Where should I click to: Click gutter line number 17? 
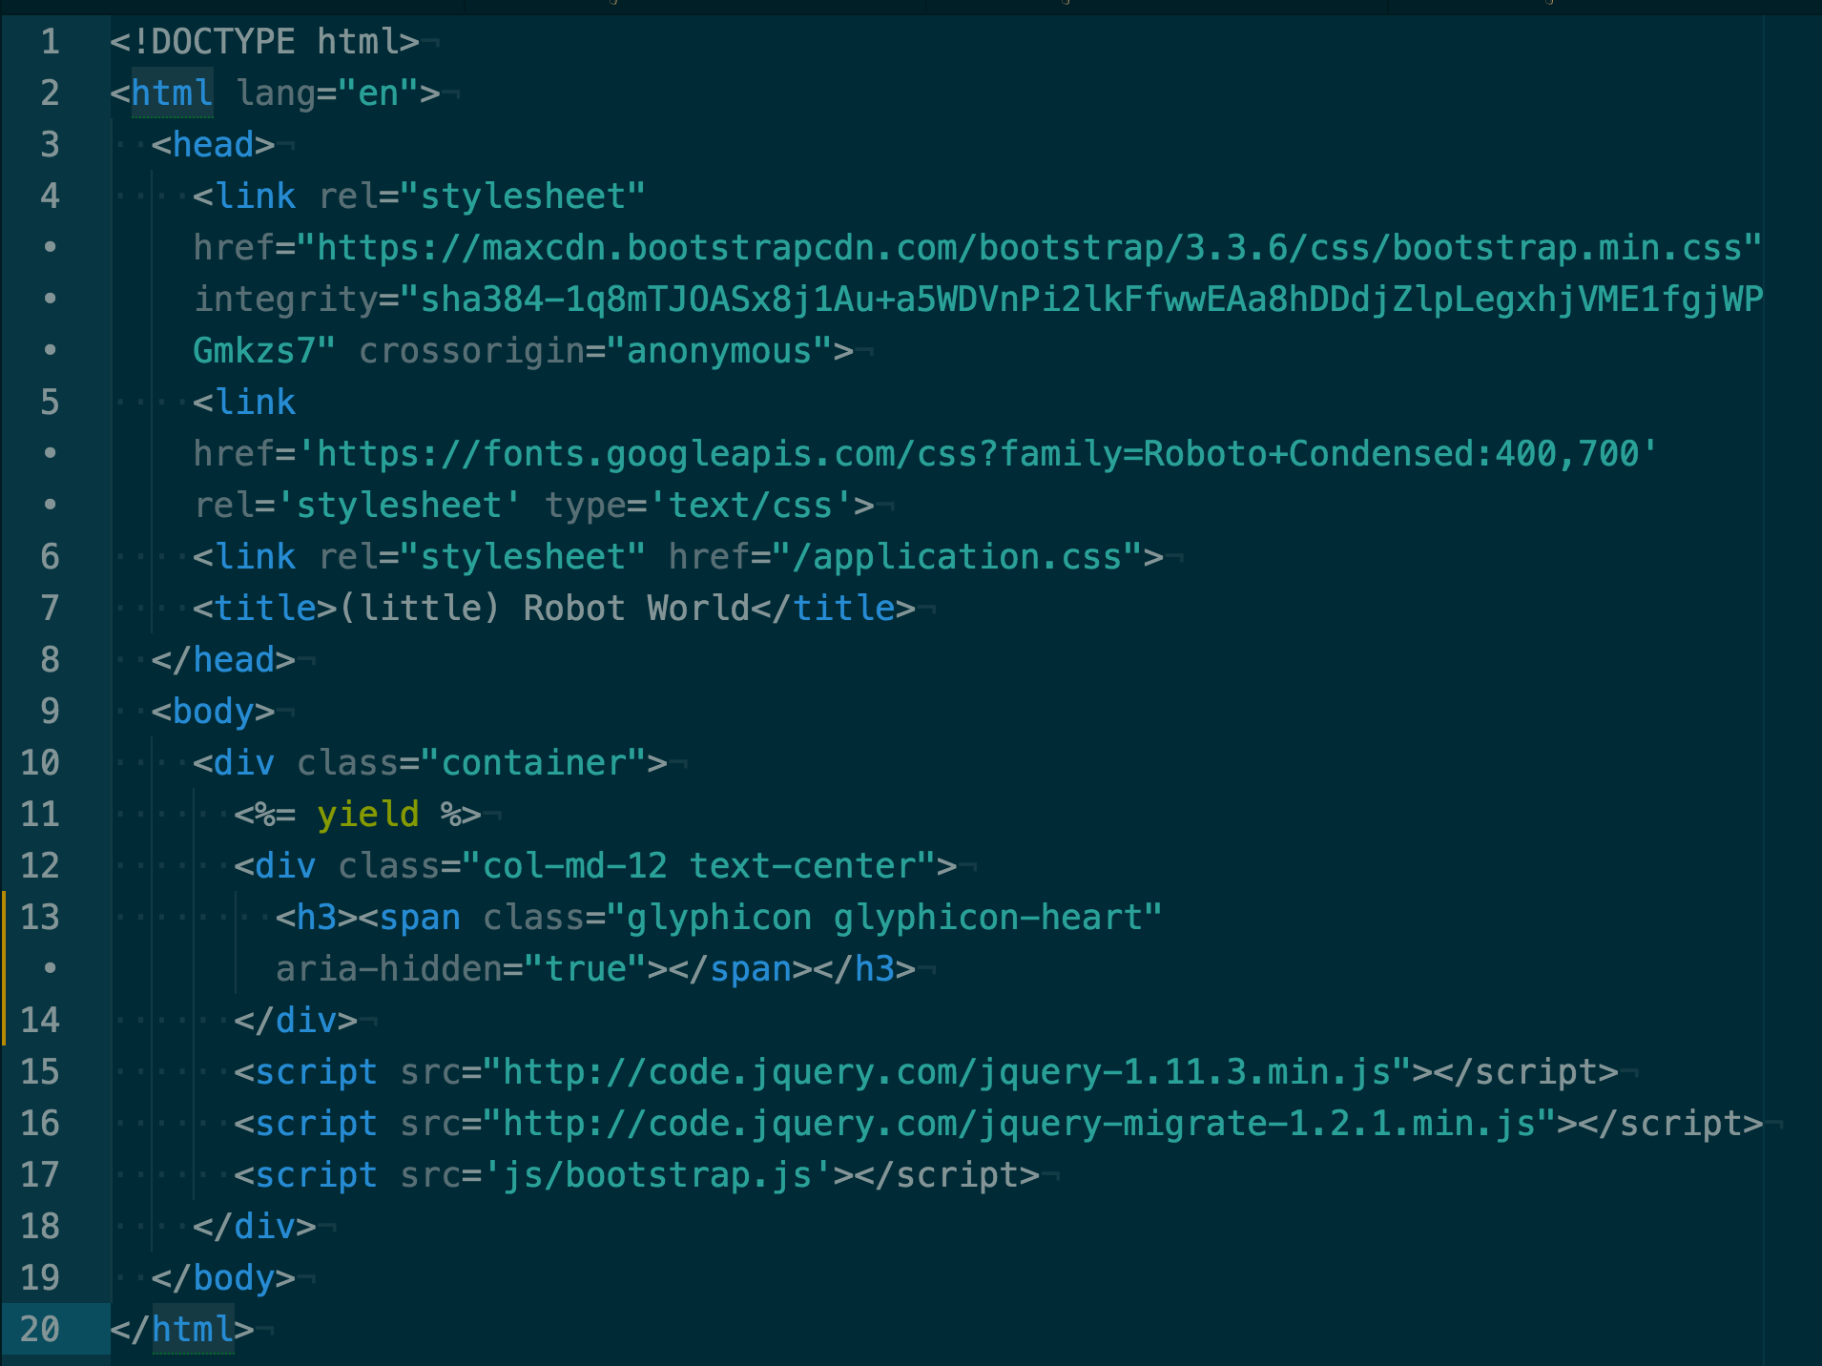pyautogui.click(x=40, y=1174)
